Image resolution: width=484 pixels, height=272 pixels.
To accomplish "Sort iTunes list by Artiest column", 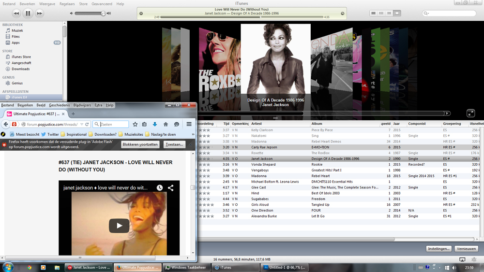I will (279, 124).
